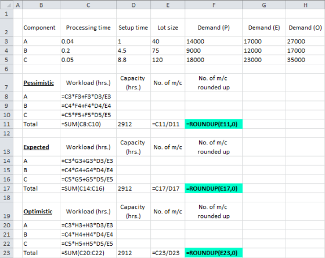Screen dimensions: 325x258
Task: Select demand cell 14000
Action: pyautogui.click(x=214, y=41)
